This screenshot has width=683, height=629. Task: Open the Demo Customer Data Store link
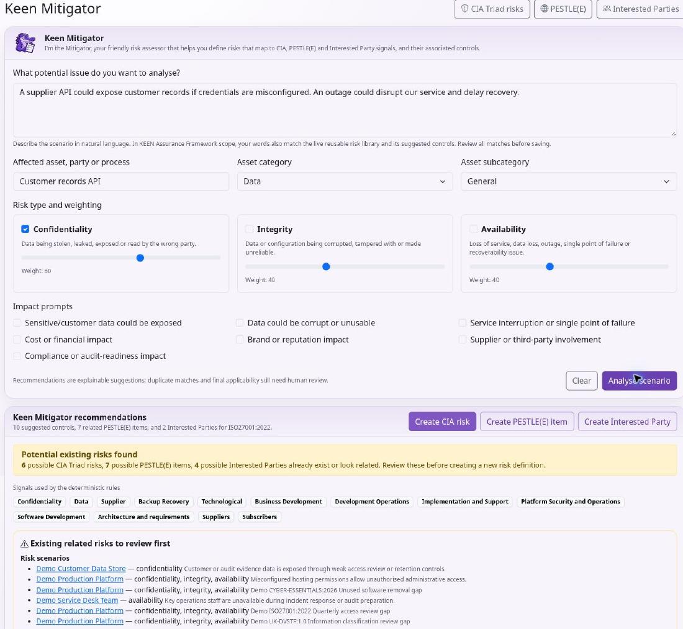point(81,568)
